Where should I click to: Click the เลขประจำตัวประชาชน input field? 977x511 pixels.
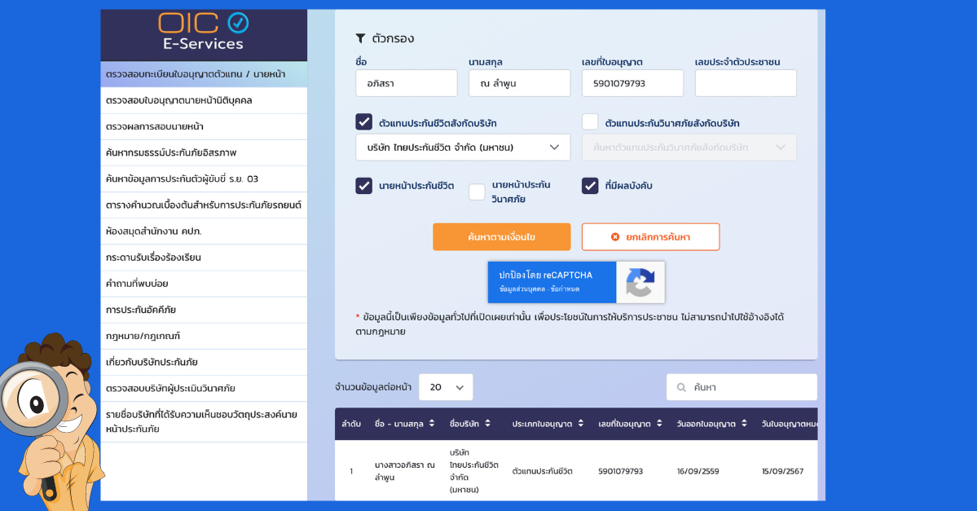pyautogui.click(x=746, y=83)
